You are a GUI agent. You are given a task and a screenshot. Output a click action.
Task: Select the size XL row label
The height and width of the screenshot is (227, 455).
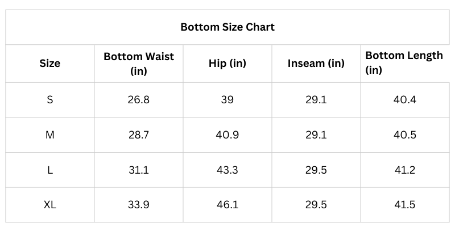click(50, 204)
